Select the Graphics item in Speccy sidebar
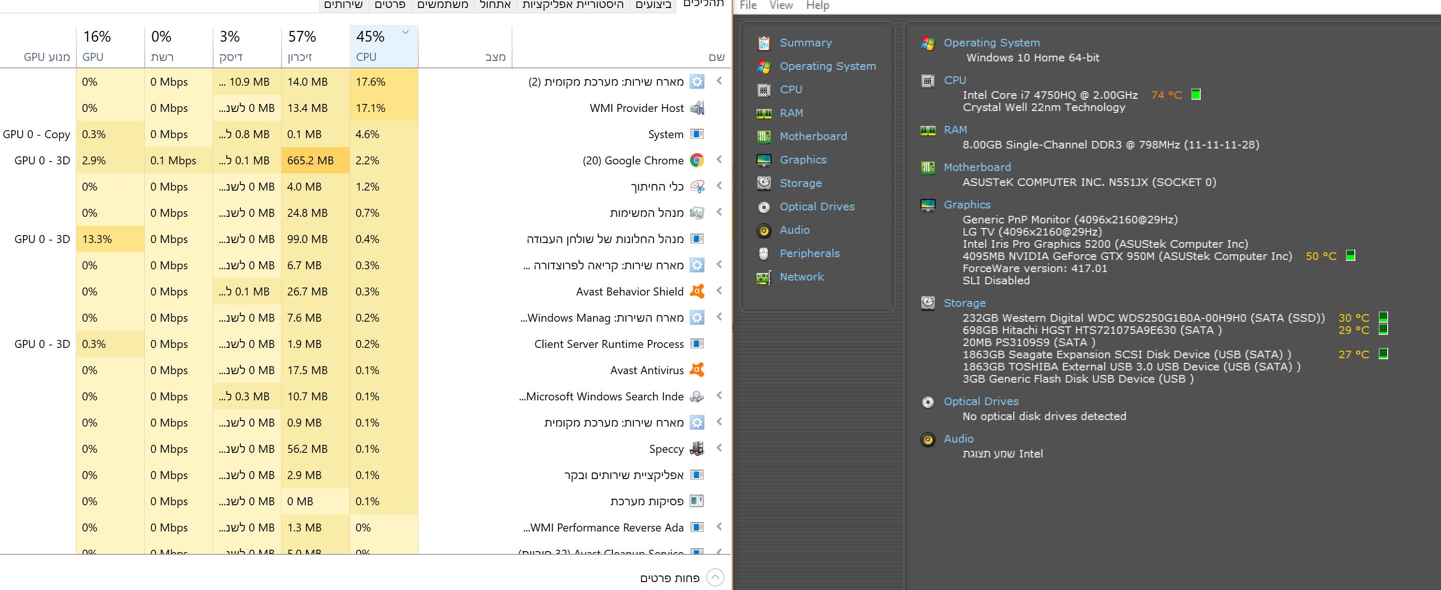The image size is (1441, 590). (803, 160)
